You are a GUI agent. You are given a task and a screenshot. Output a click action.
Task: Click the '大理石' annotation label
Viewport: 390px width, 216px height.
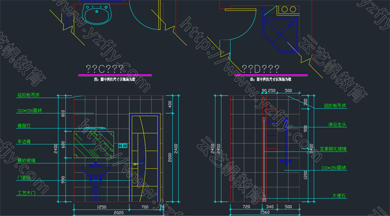tap(339, 196)
